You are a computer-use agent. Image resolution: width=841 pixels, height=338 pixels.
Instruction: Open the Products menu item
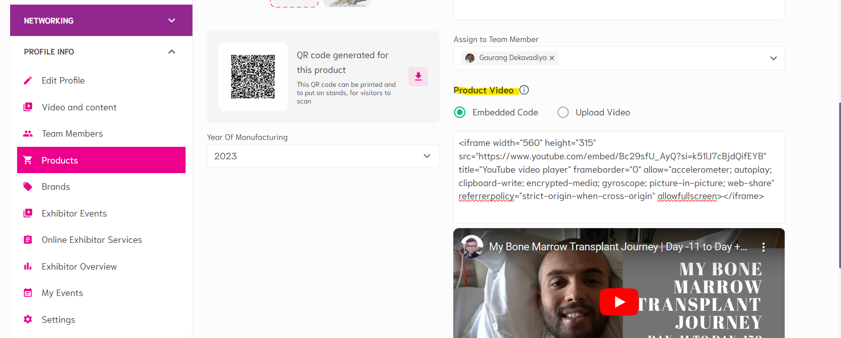click(101, 160)
